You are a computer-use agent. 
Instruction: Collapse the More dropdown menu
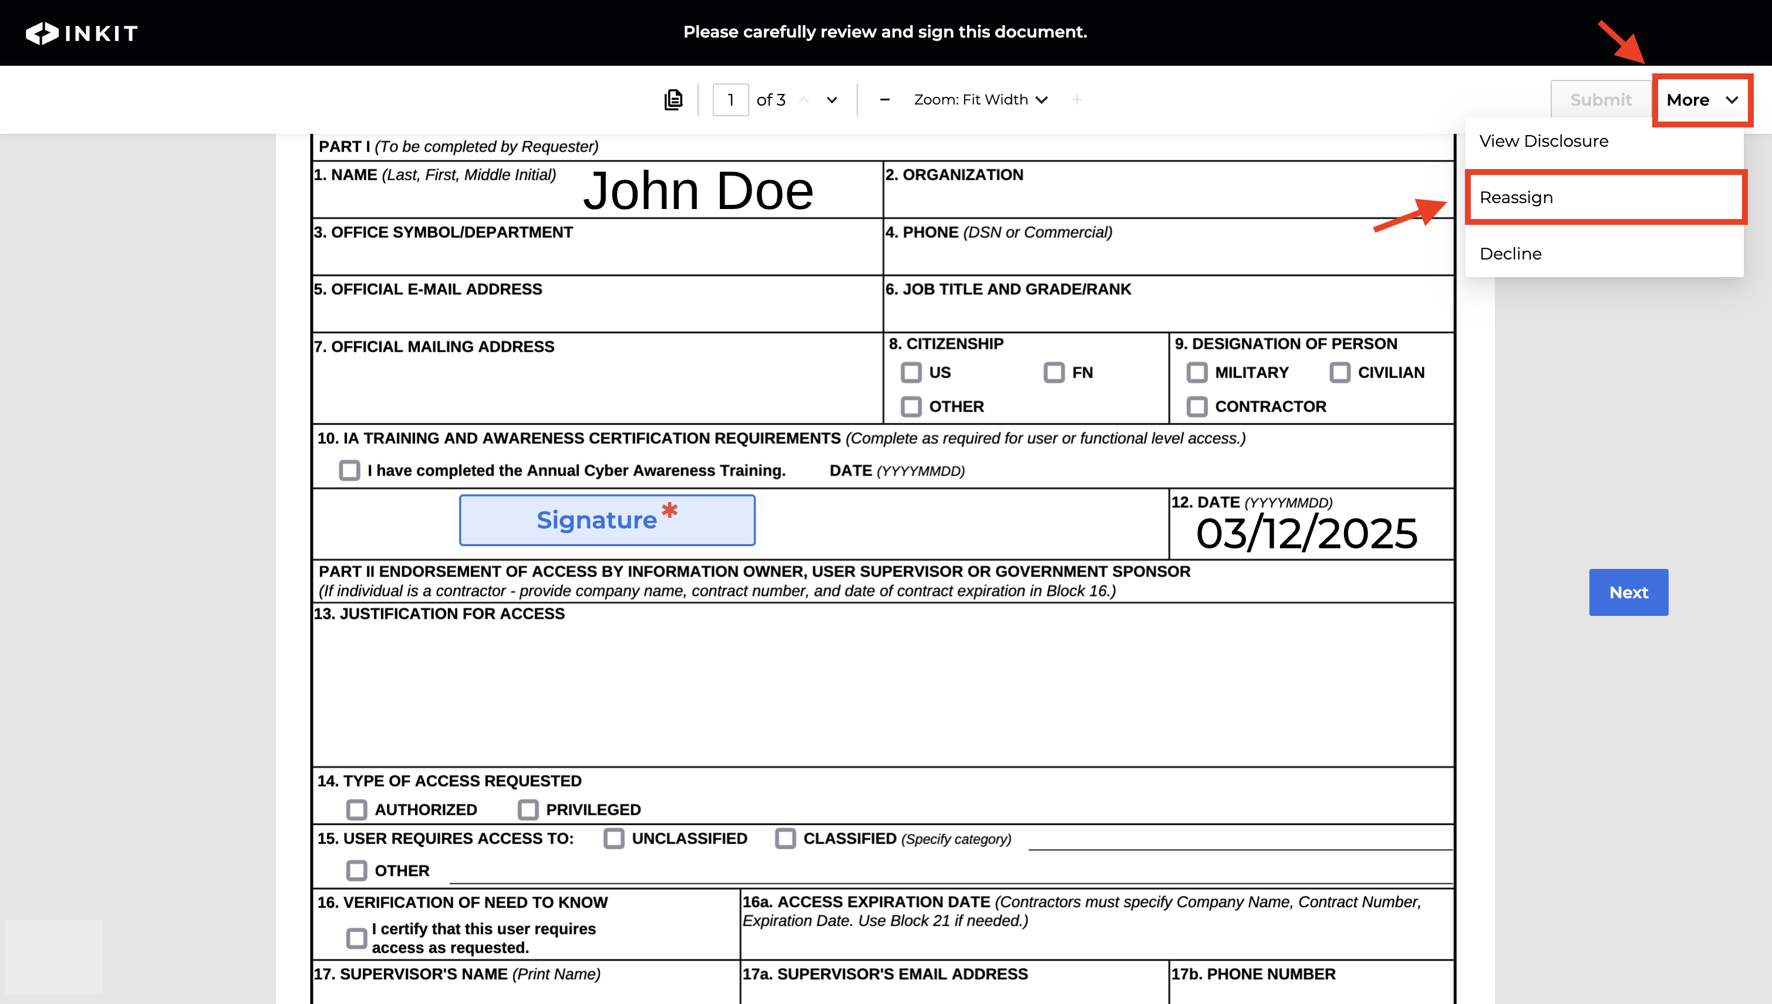pyautogui.click(x=1701, y=100)
